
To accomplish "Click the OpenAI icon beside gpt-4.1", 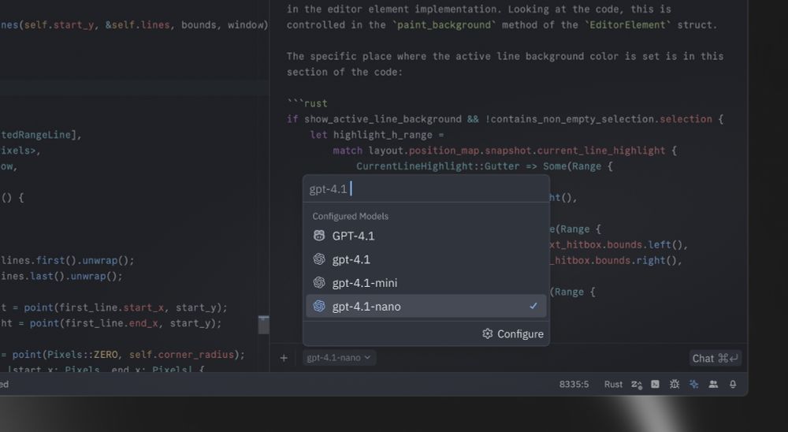I will [319, 259].
